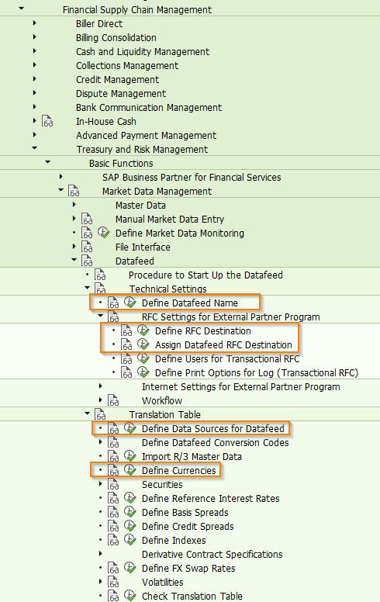Select Bank Communication Management entry
The width and height of the screenshot is (380, 602).
[149, 108]
